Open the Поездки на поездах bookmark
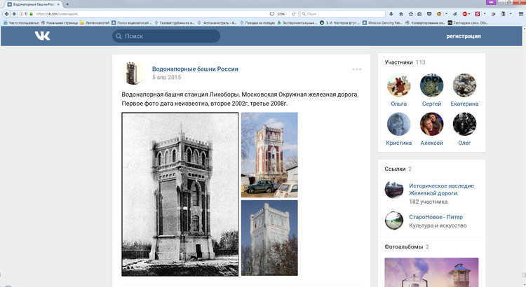 coord(257,23)
